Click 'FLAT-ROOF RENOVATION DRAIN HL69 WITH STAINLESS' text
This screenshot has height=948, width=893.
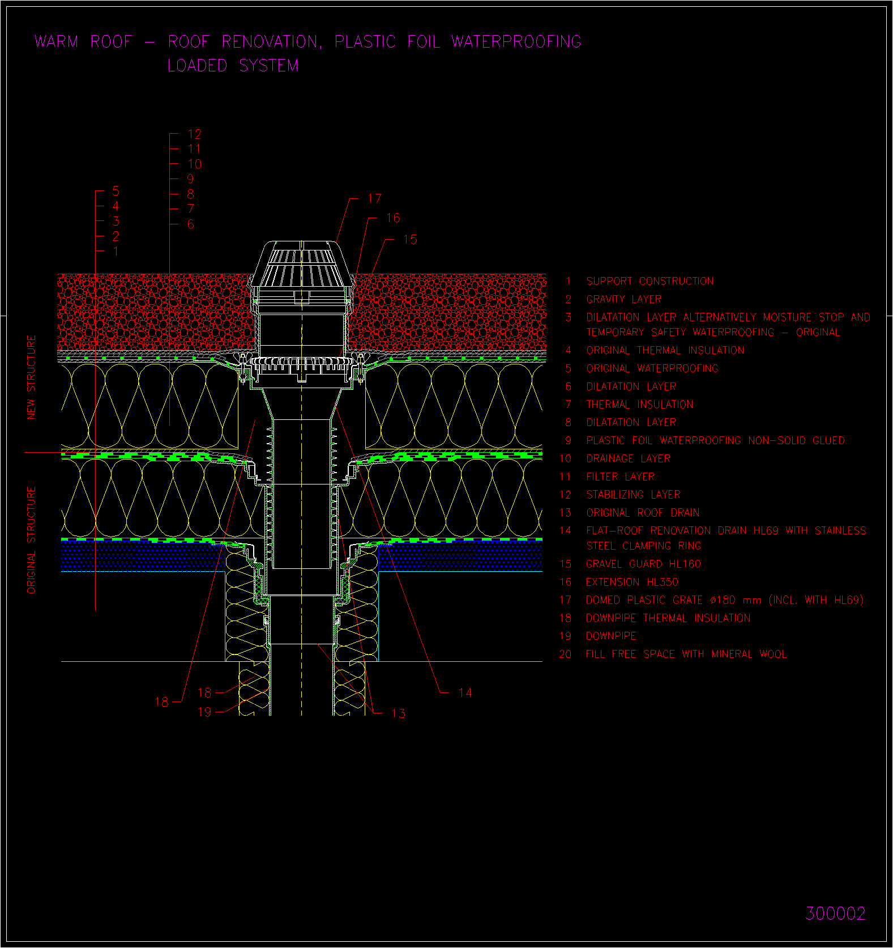click(x=726, y=531)
